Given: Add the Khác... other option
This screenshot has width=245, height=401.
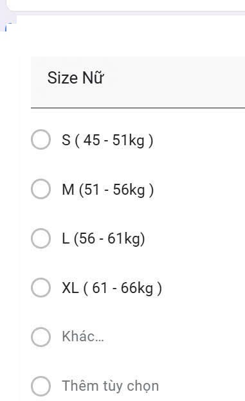Looking at the screenshot, I should [83, 337].
